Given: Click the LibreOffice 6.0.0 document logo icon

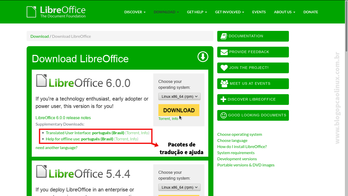Looking at the screenshot, I should click(41, 80).
